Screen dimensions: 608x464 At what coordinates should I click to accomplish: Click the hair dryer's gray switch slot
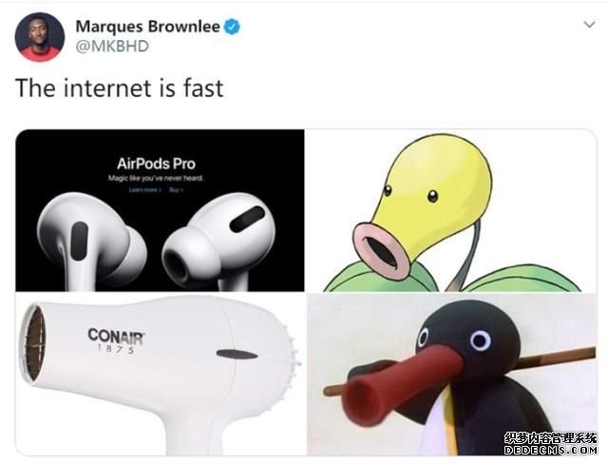tap(237, 355)
